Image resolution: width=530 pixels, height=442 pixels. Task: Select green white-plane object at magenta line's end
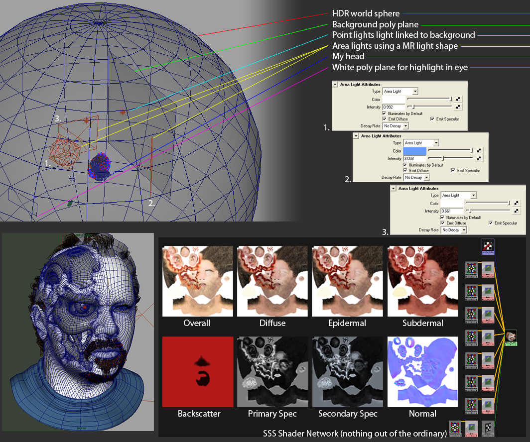pyautogui.click(x=70, y=203)
